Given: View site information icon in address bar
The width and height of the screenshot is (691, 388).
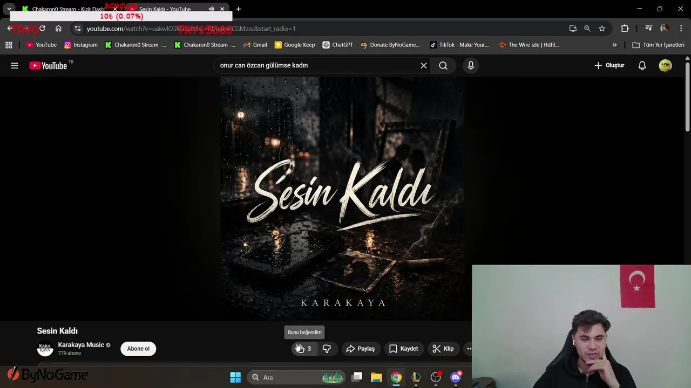Looking at the screenshot, I should coord(78,29).
